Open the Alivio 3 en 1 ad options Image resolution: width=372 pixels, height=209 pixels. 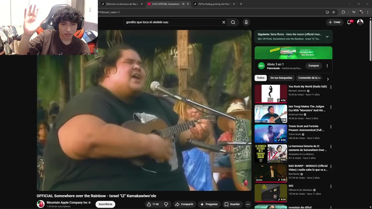click(327, 66)
